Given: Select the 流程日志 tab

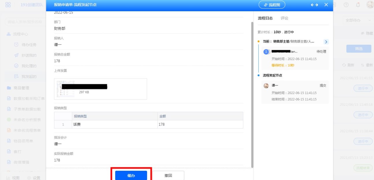Looking at the screenshot, I should click(x=265, y=18).
